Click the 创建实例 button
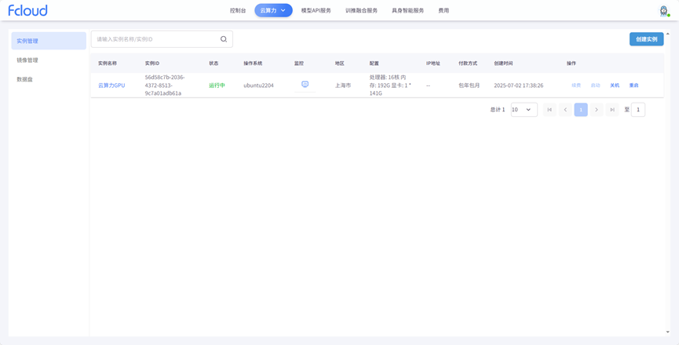Screen dimensions: 679x345 pyautogui.click(x=646, y=39)
